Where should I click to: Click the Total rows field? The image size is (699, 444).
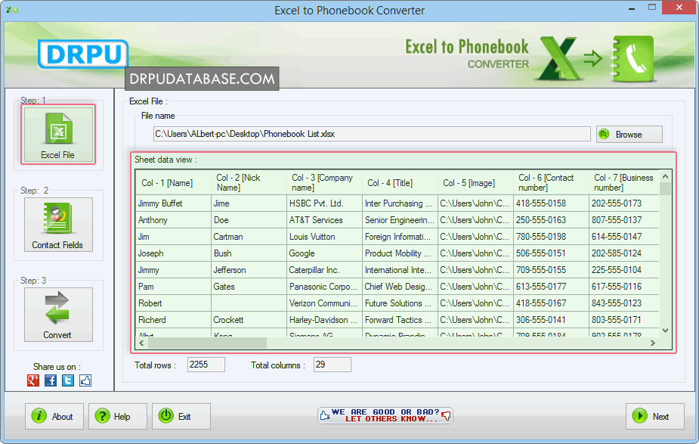click(x=206, y=365)
